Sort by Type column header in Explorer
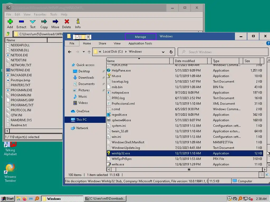The width and height of the screenshot is (270, 202). (x=225, y=61)
